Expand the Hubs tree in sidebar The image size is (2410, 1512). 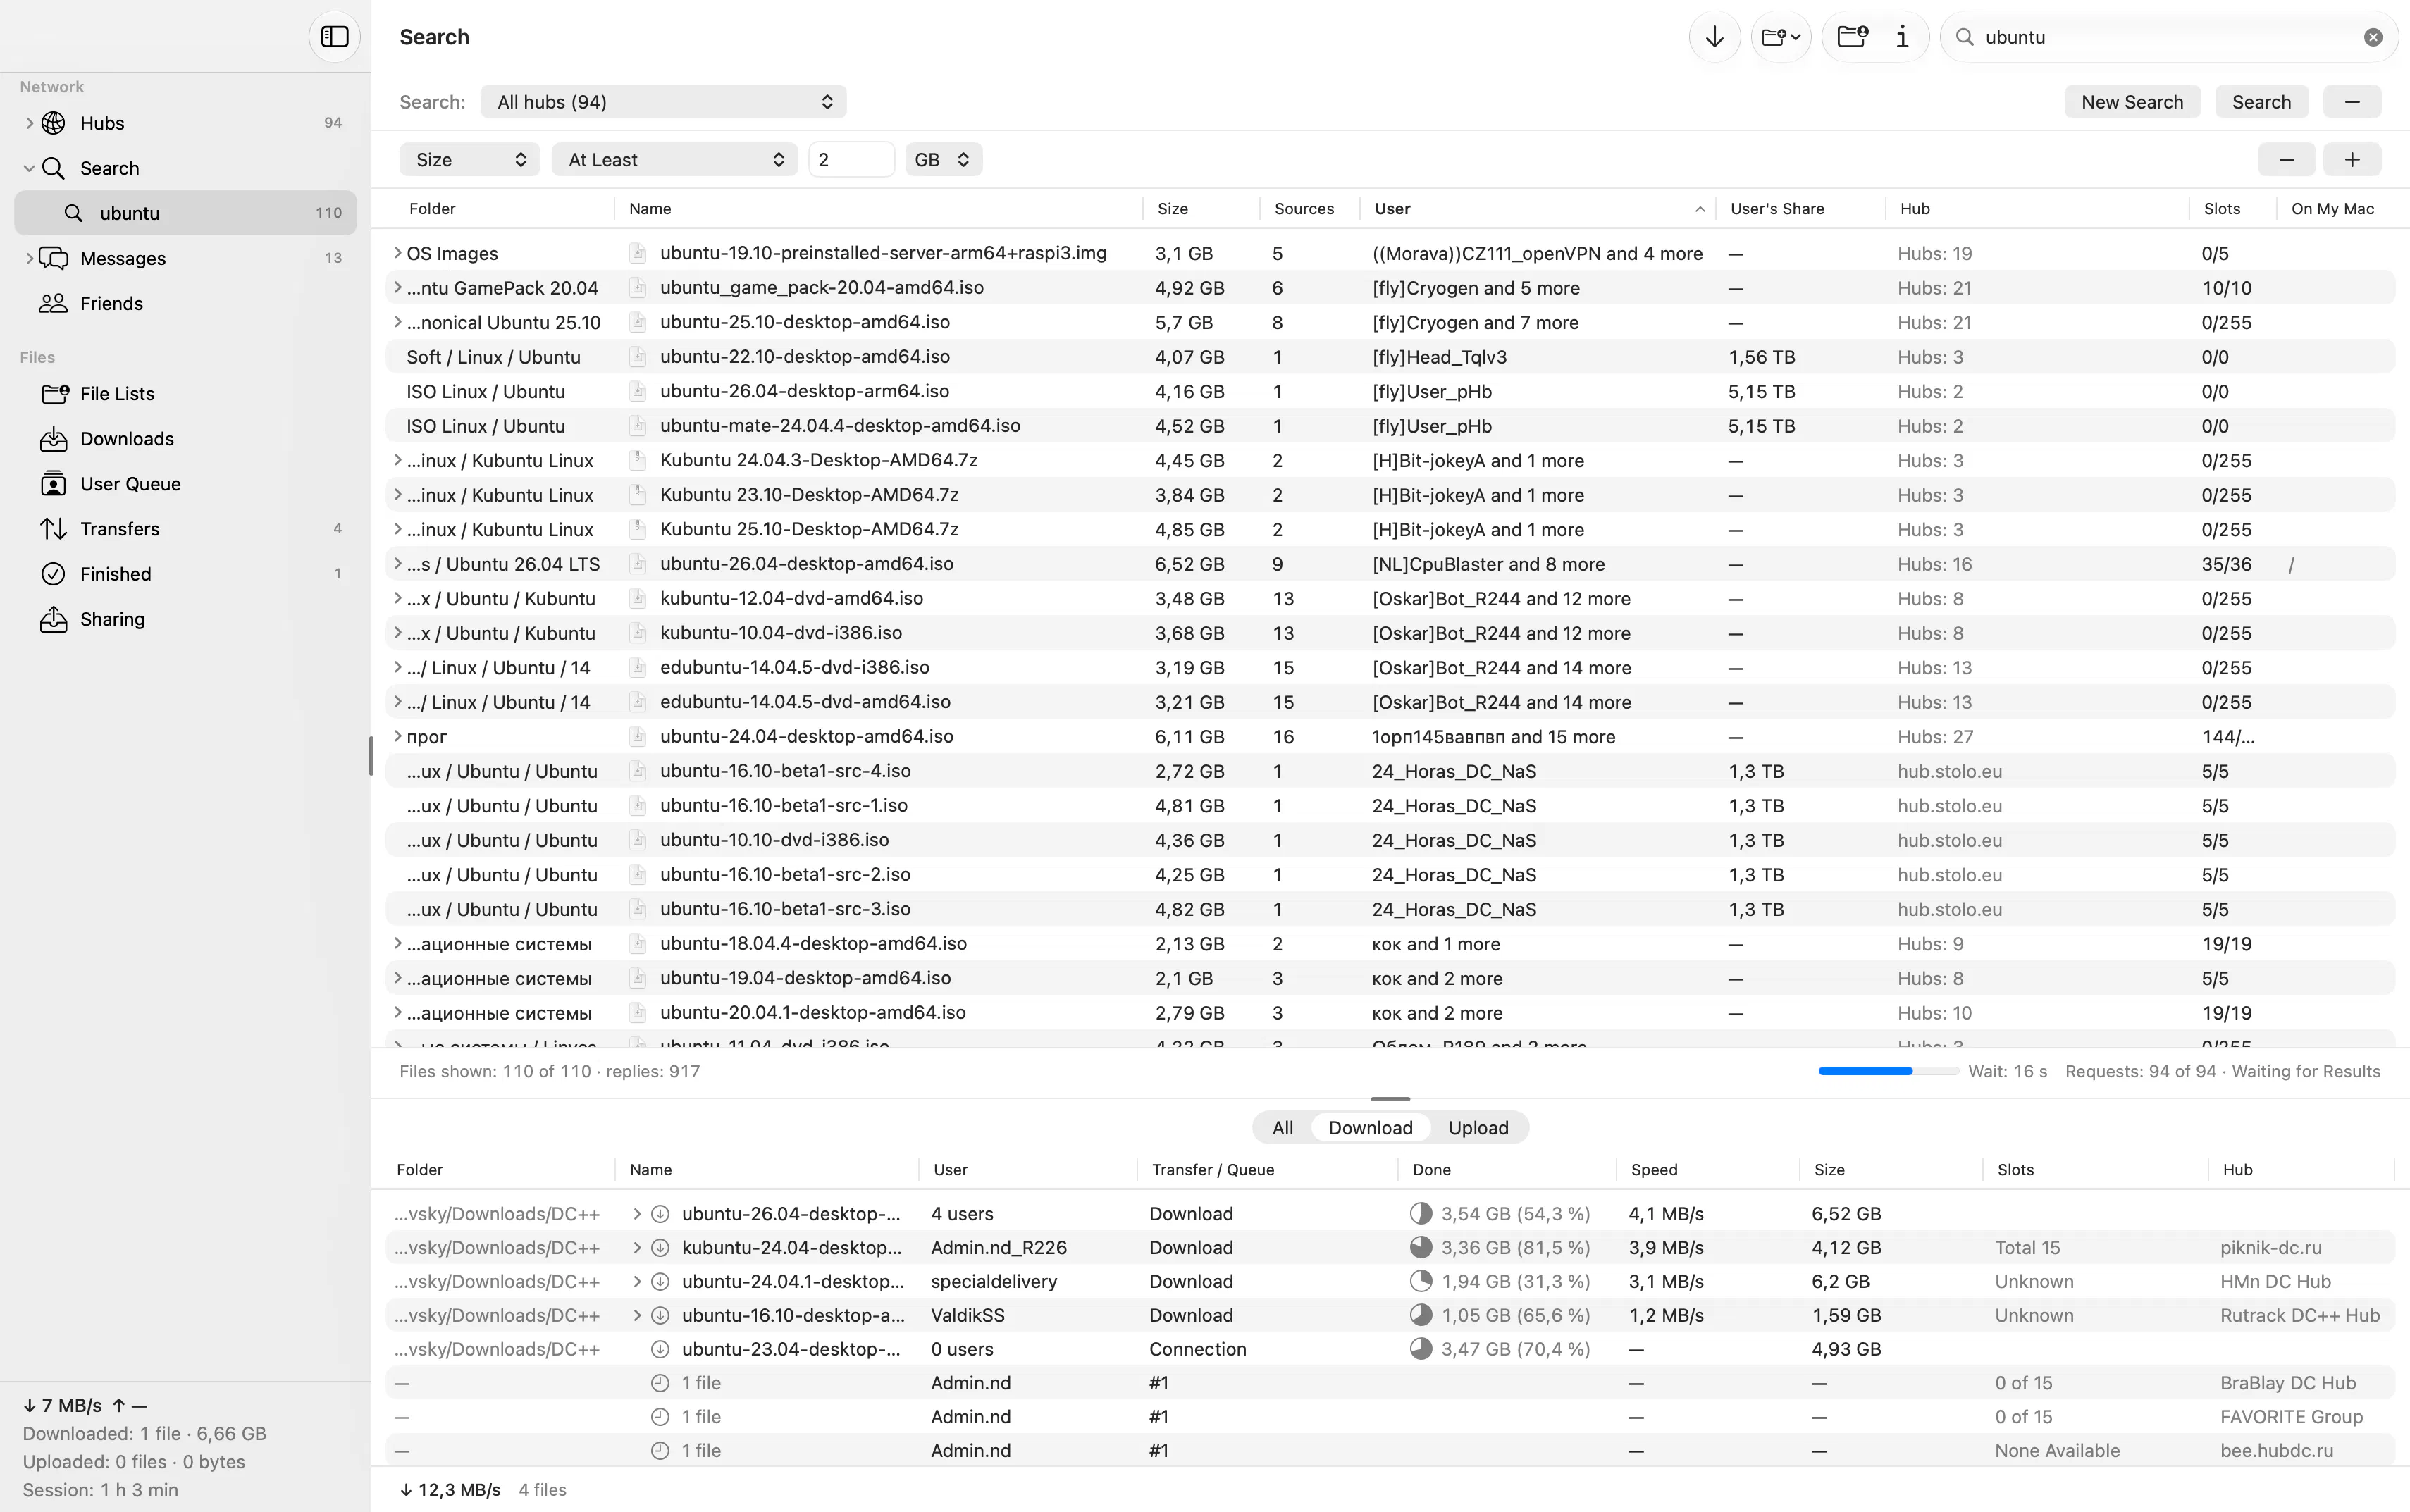(x=29, y=123)
